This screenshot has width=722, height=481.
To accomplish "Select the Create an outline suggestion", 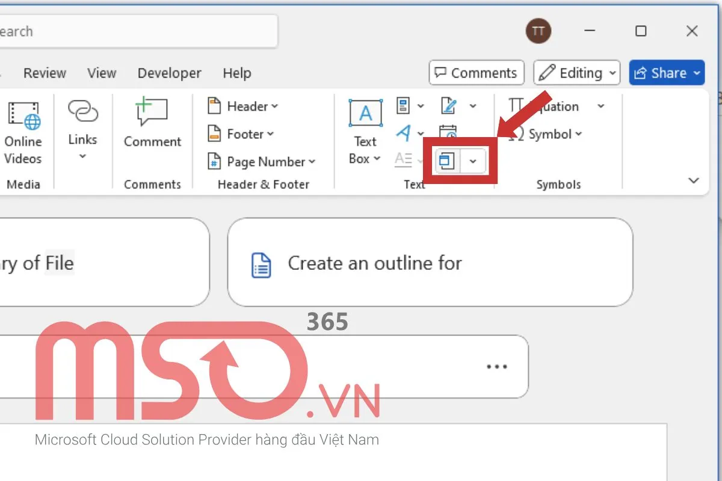I will 430,263.
